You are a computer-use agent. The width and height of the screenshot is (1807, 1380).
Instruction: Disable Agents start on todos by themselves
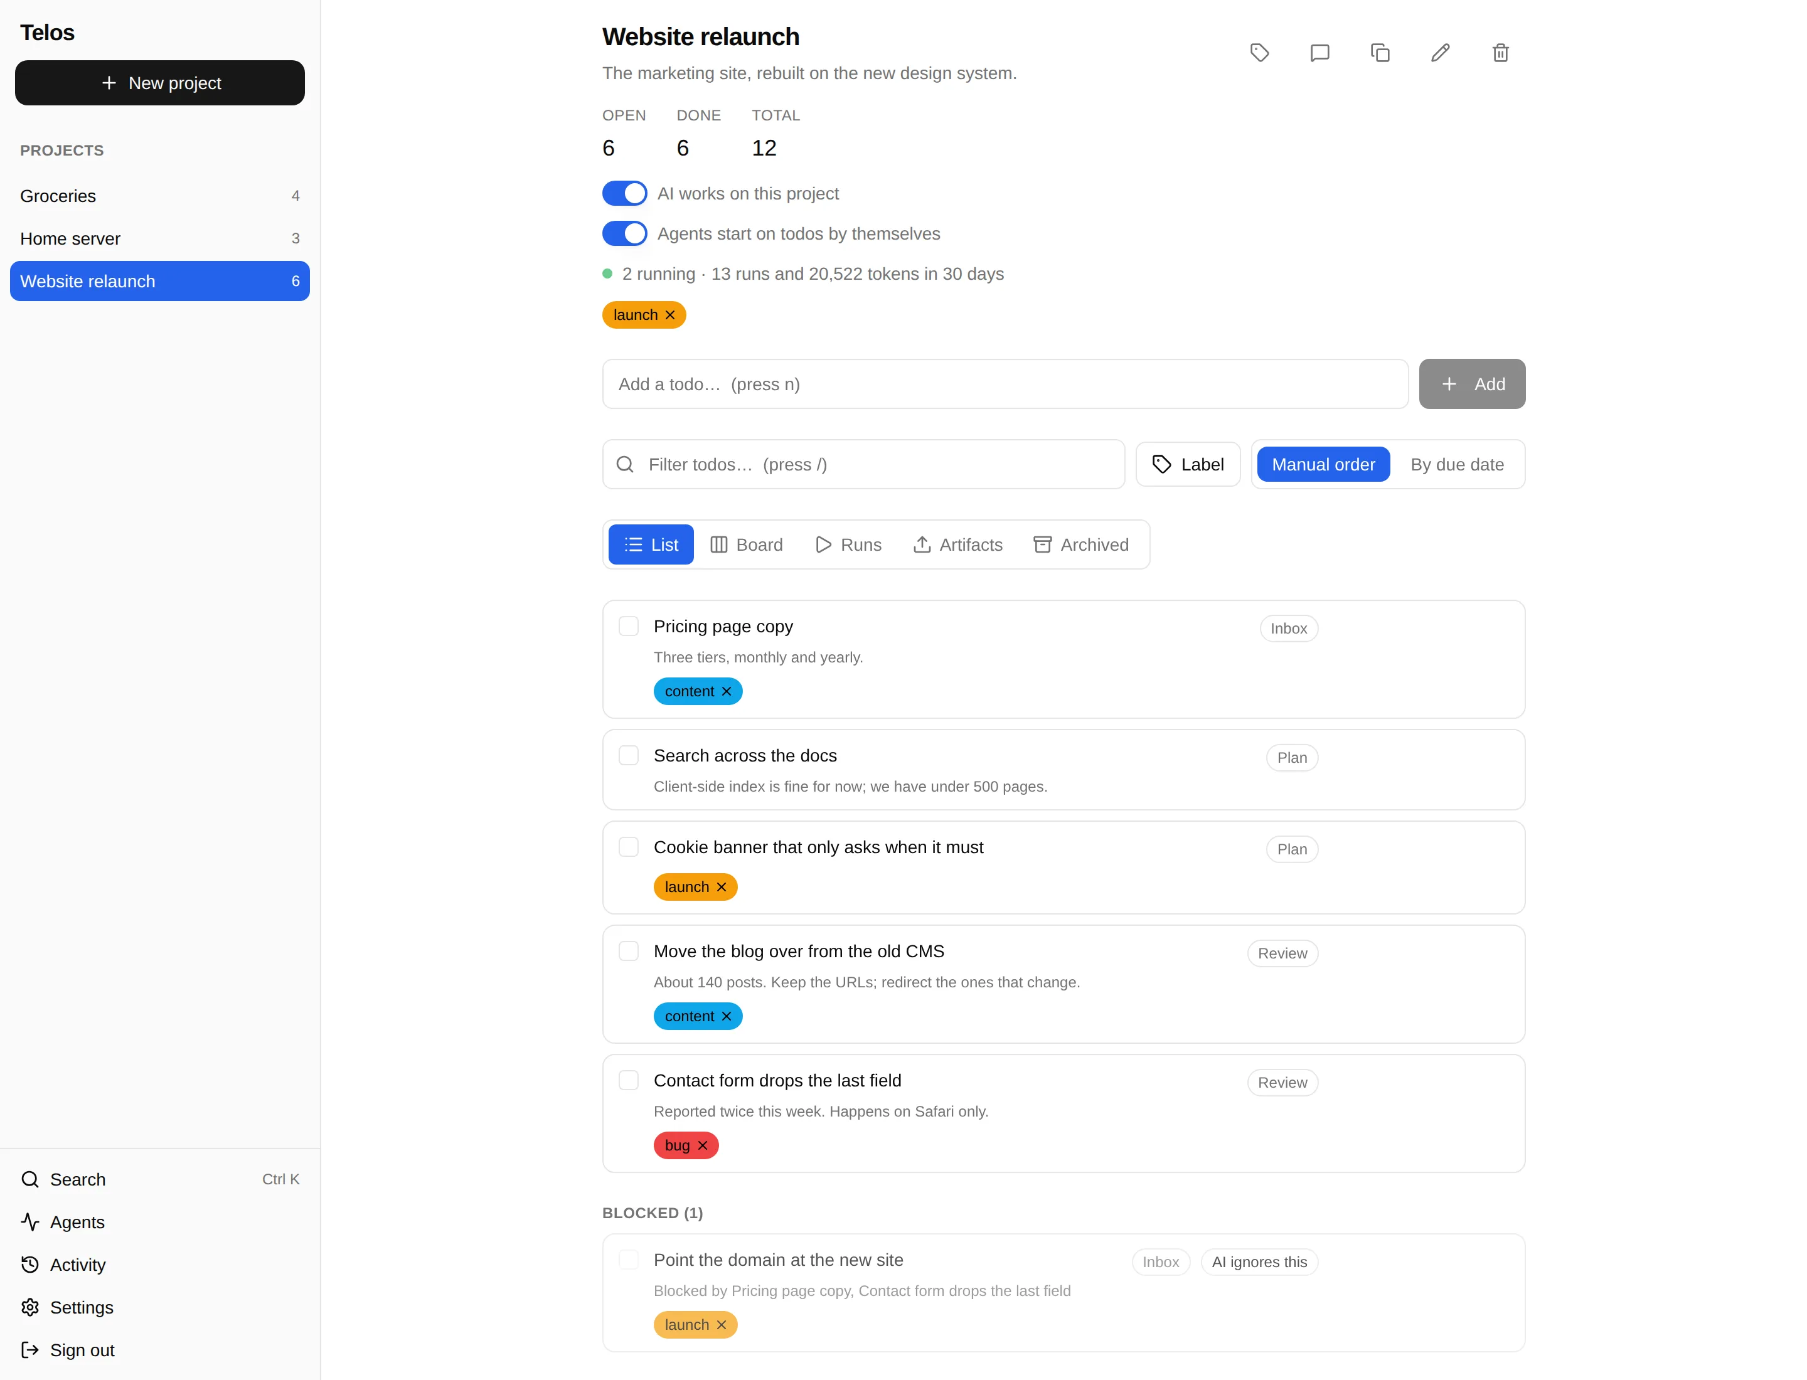click(x=624, y=233)
